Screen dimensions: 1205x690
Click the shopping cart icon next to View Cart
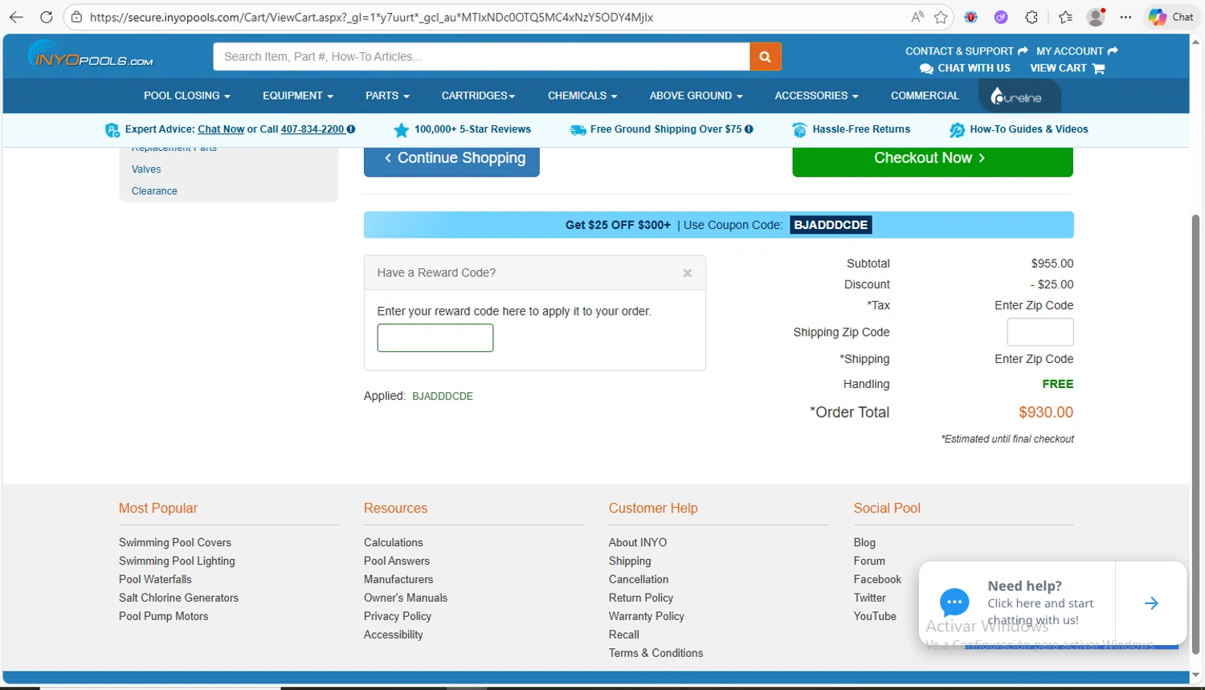coord(1098,69)
